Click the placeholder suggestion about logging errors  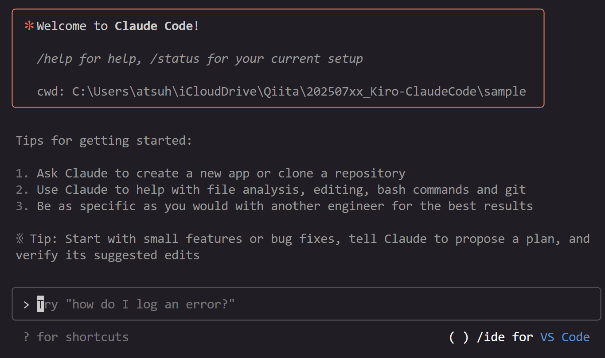pyautogui.click(x=136, y=304)
